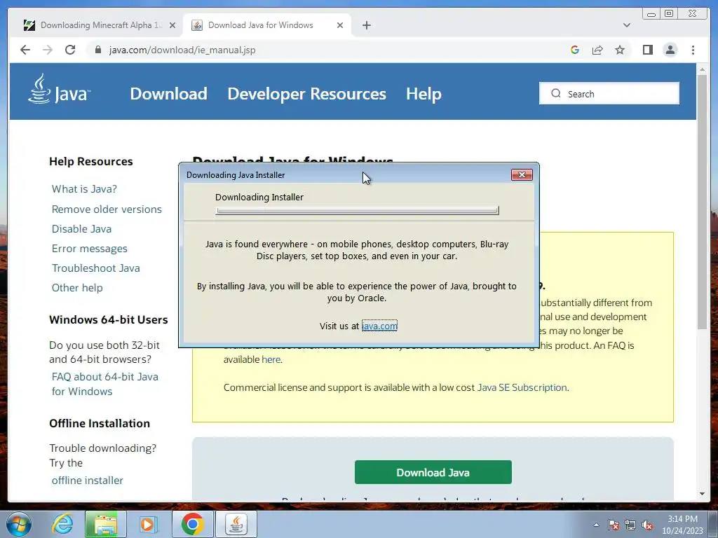Click the Chrome forward arrow
Screen dimensions: 718x538
click(x=48, y=50)
